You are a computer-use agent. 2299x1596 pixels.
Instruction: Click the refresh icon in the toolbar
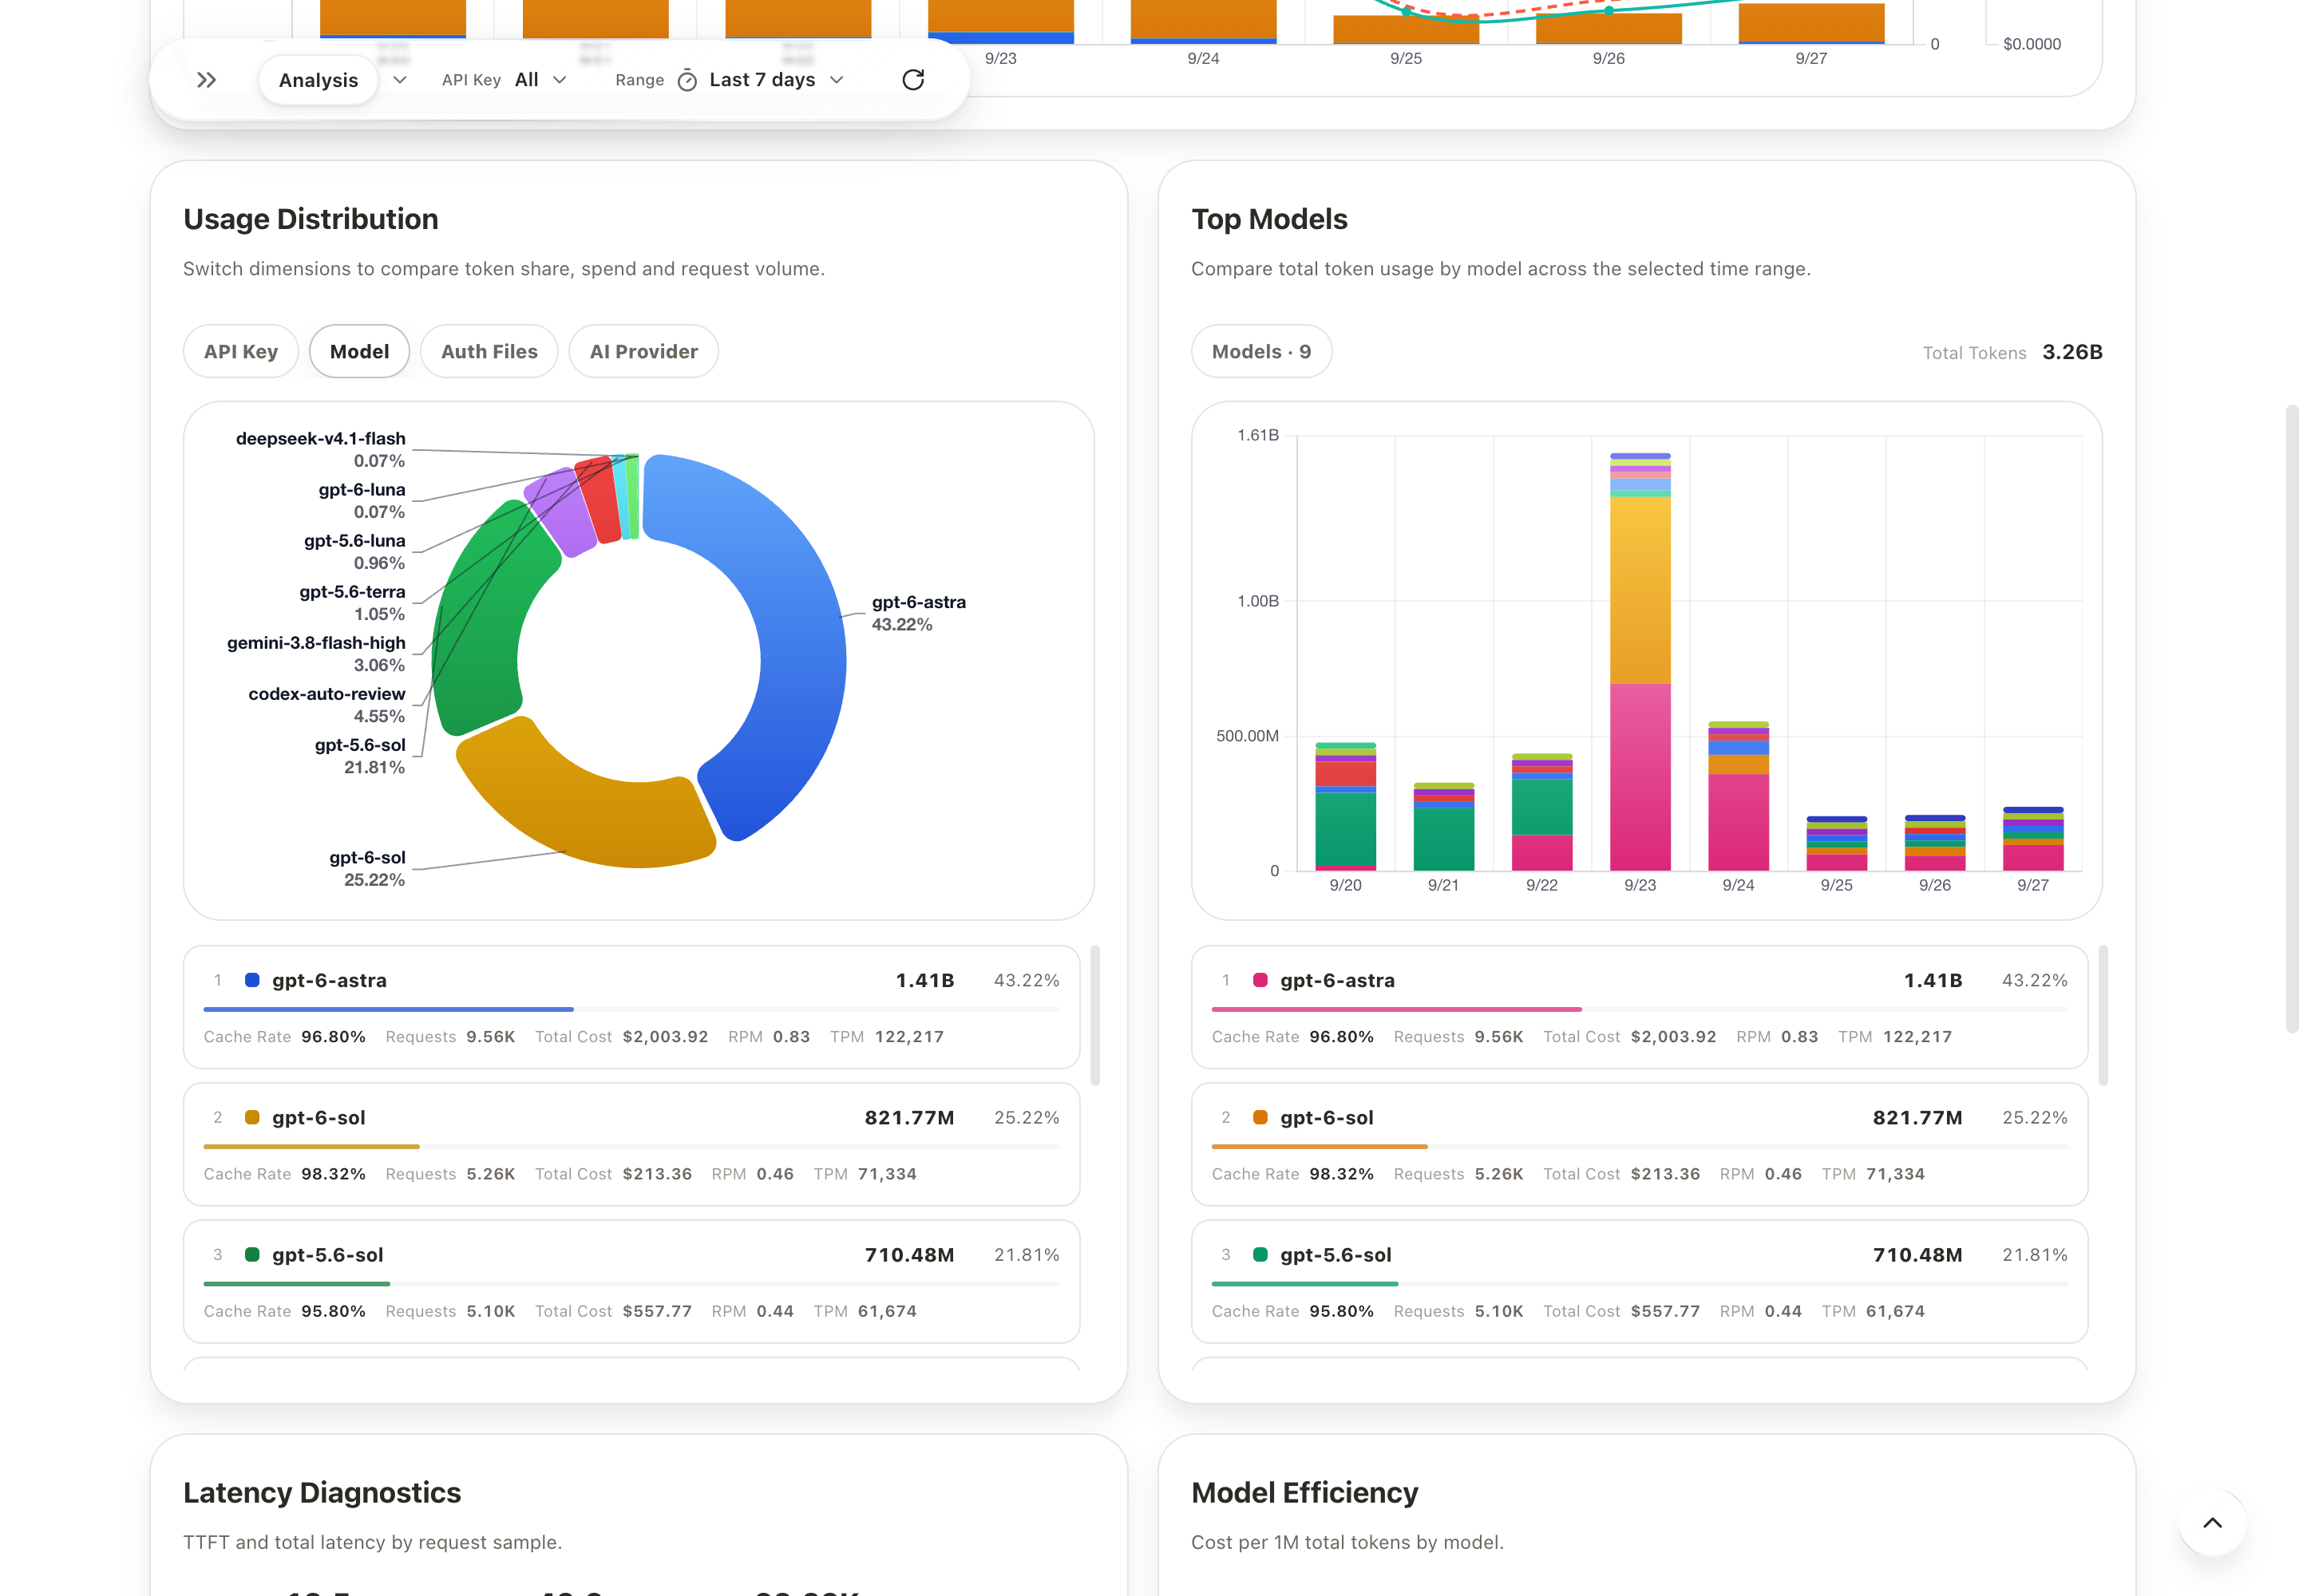pos(912,80)
